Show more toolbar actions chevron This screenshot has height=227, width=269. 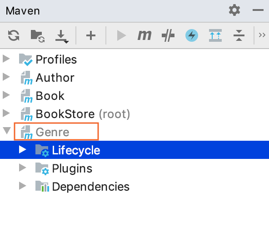(262, 35)
